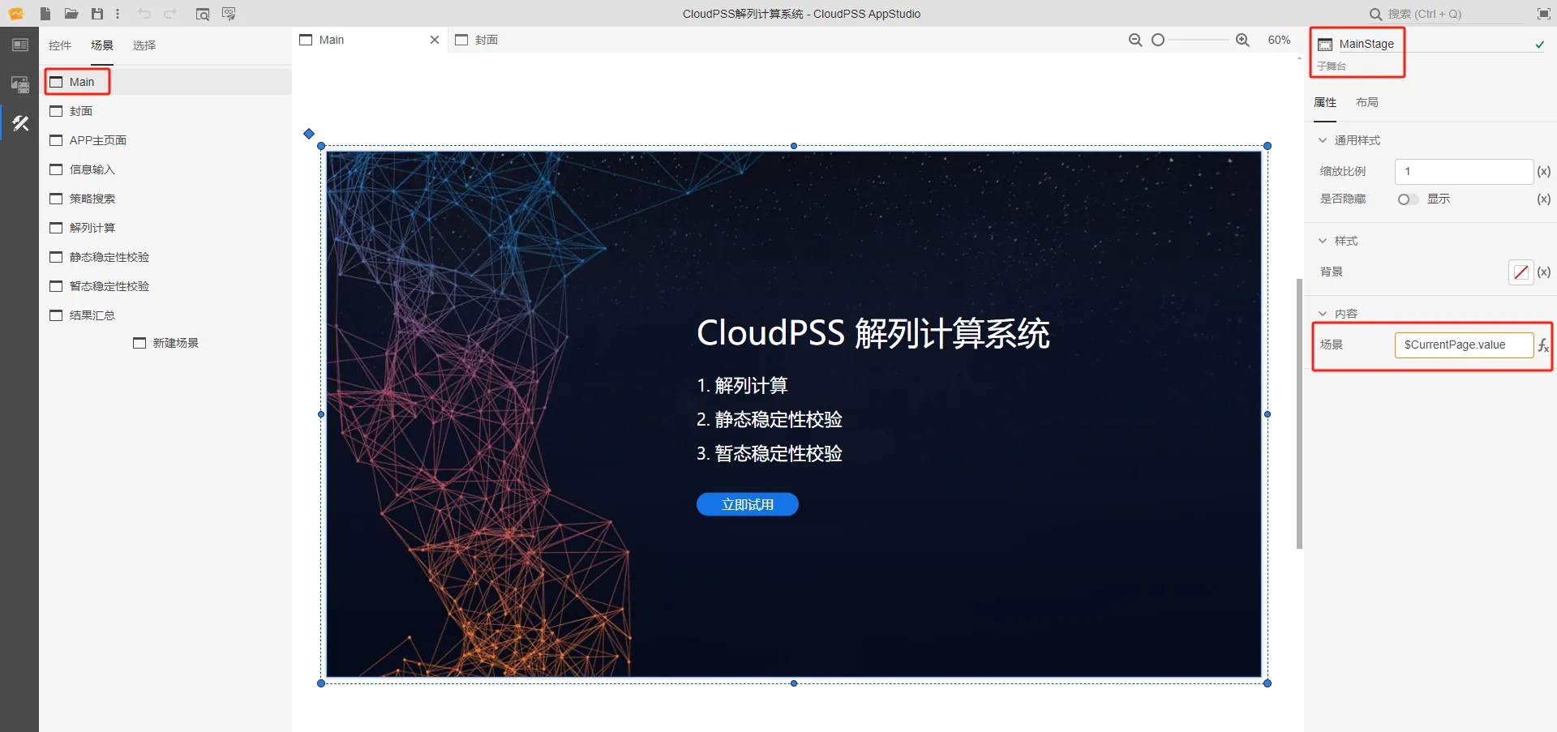The width and height of the screenshot is (1557, 732).
Task: Click the search box (Ctrl + Q)
Action: click(1445, 14)
